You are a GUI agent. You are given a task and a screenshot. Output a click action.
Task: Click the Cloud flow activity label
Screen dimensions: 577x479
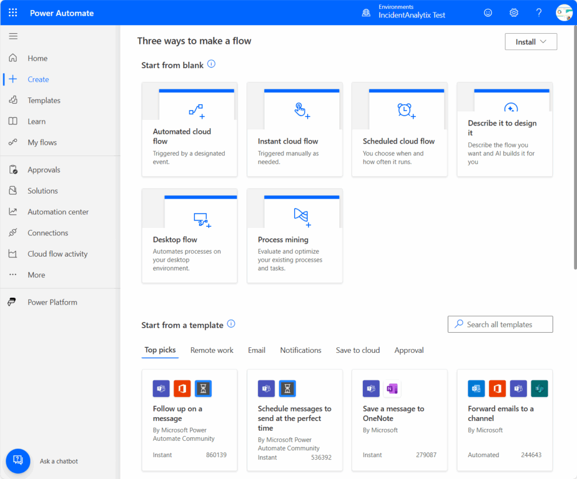coord(57,254)
